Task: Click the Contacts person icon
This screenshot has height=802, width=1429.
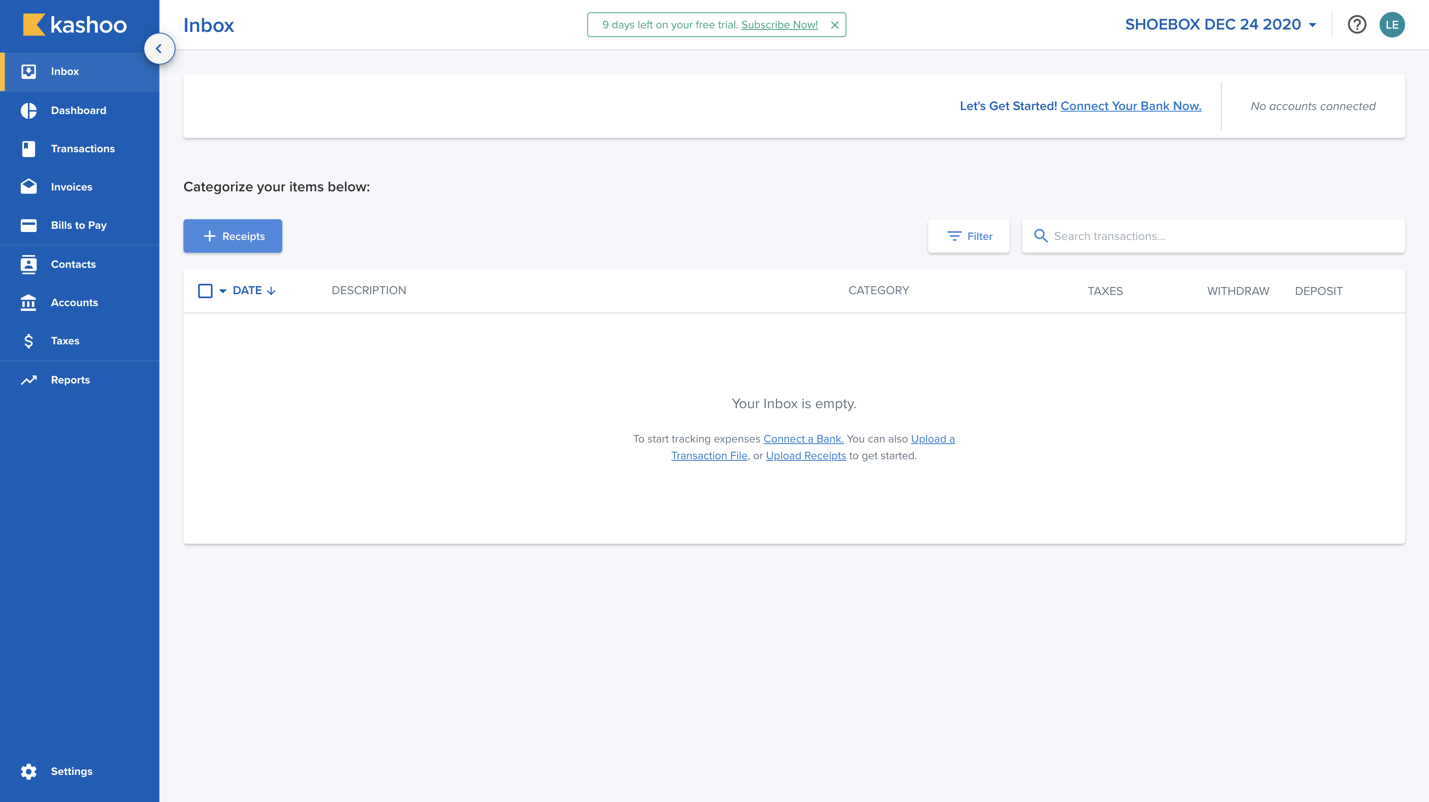Action: point(28,264)
